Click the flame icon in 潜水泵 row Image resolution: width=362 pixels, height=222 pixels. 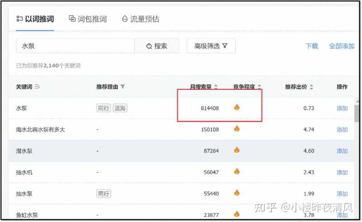(237, 150)
